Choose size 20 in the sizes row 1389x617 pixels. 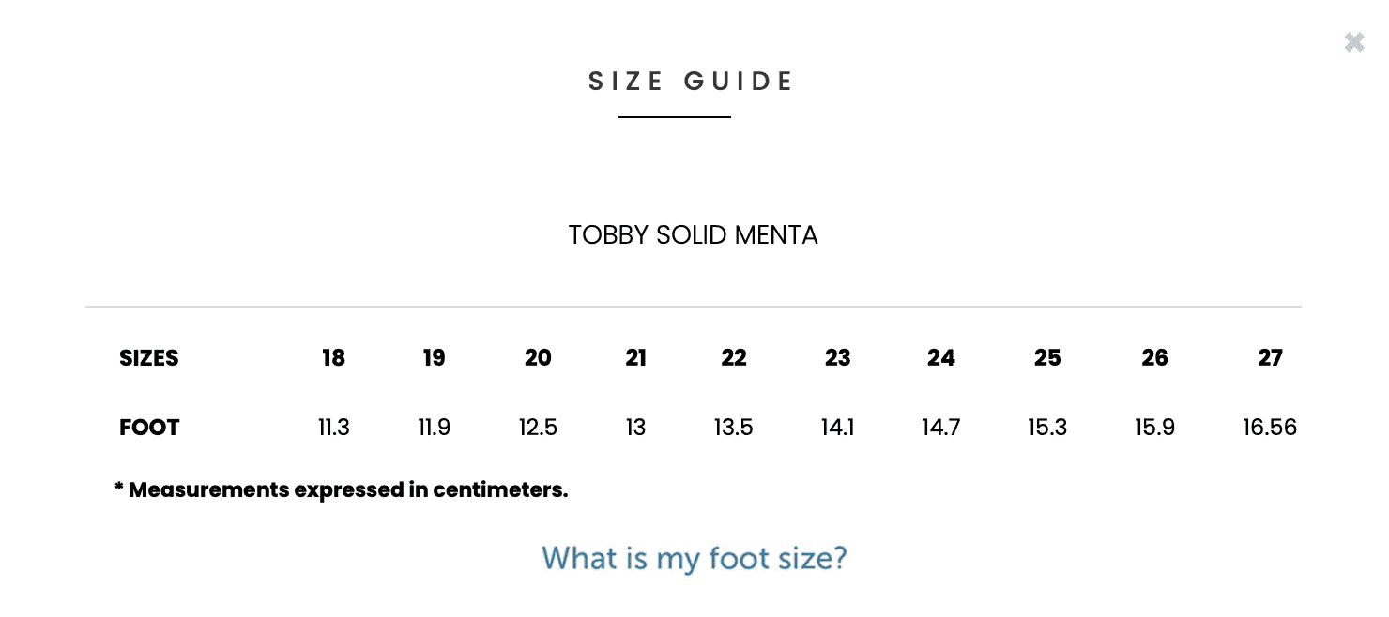click(x=538, y=358)
